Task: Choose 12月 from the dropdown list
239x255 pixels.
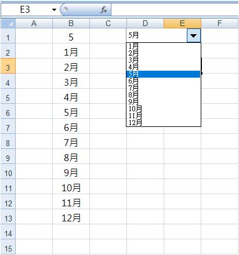Action: coord(163,123)
